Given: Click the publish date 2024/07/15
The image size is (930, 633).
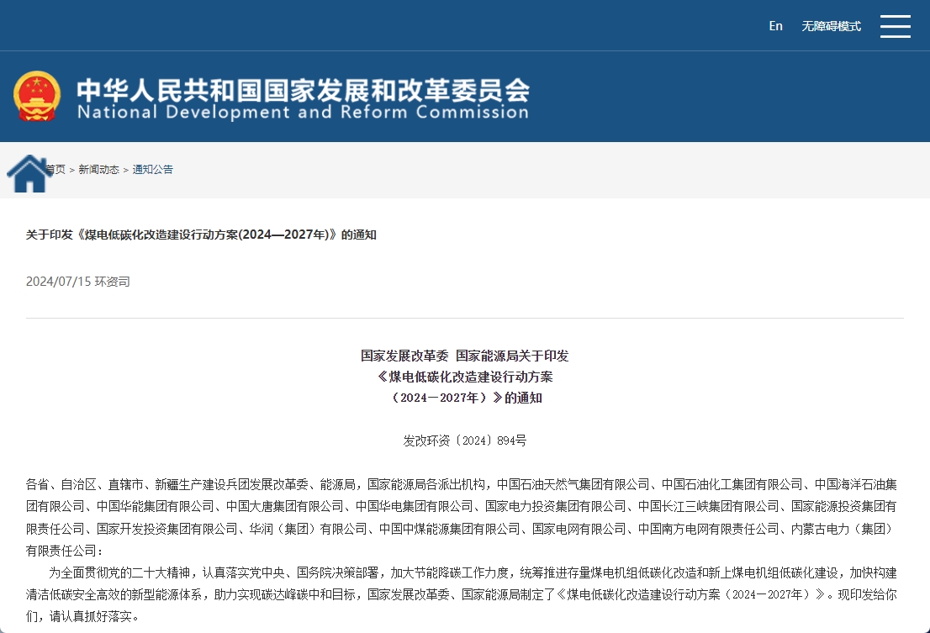Looking at the screenshot, I should (57, 282).
